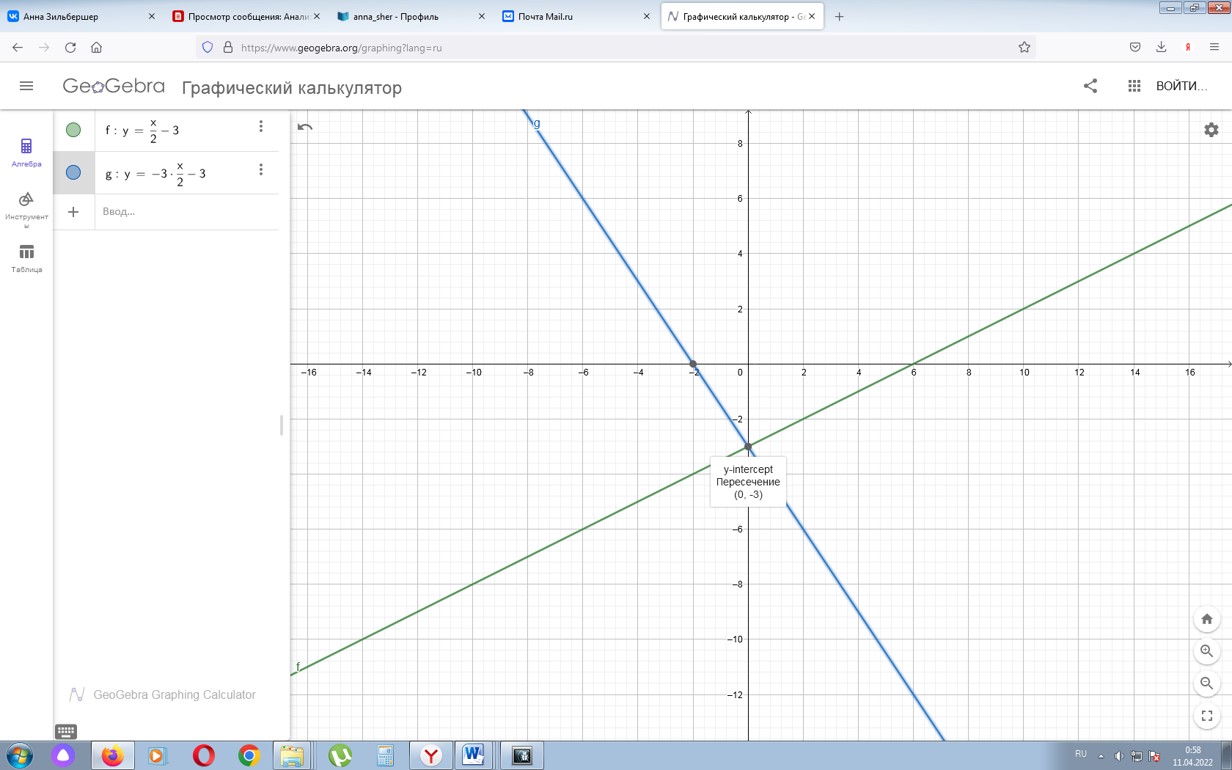Select equation g: y = −3·x/2 − 3
Screen dimensions: 1232x770
click(x=155, y=174)
